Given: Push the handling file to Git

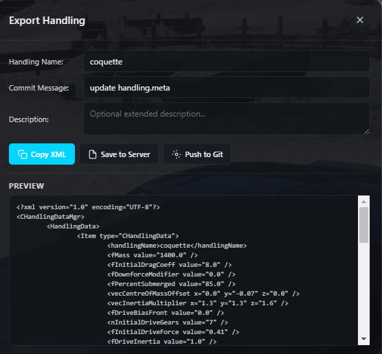Looking at the screenshot, I should tap(197, 154).
